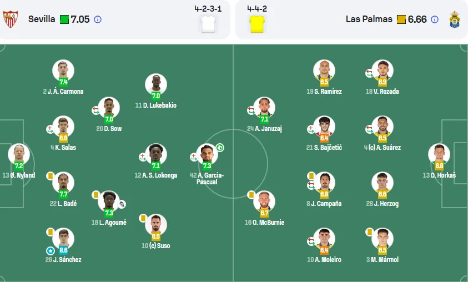Viewport: 468px width, 282px height.
Task: Click the white Sevilla kit shirt icon
Action: click(208, 24)
